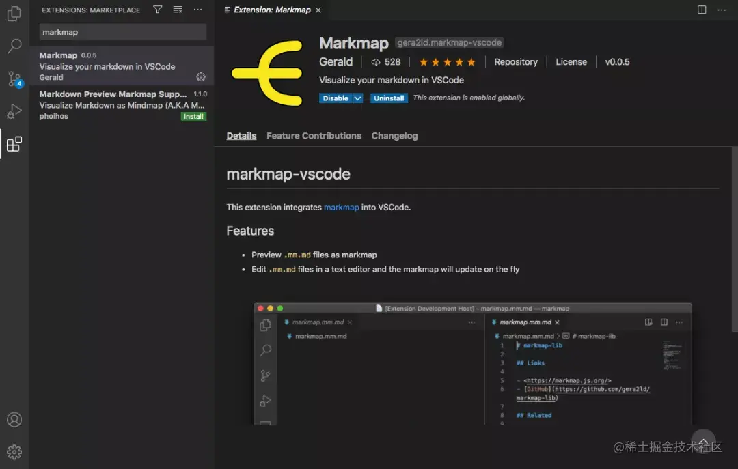The width and height of the screenshot is (738, 469).
Task: Open the Repository link
Action: pyautogui.click(x=516, y=62)
